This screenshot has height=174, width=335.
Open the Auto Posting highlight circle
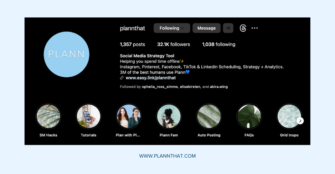209,116
